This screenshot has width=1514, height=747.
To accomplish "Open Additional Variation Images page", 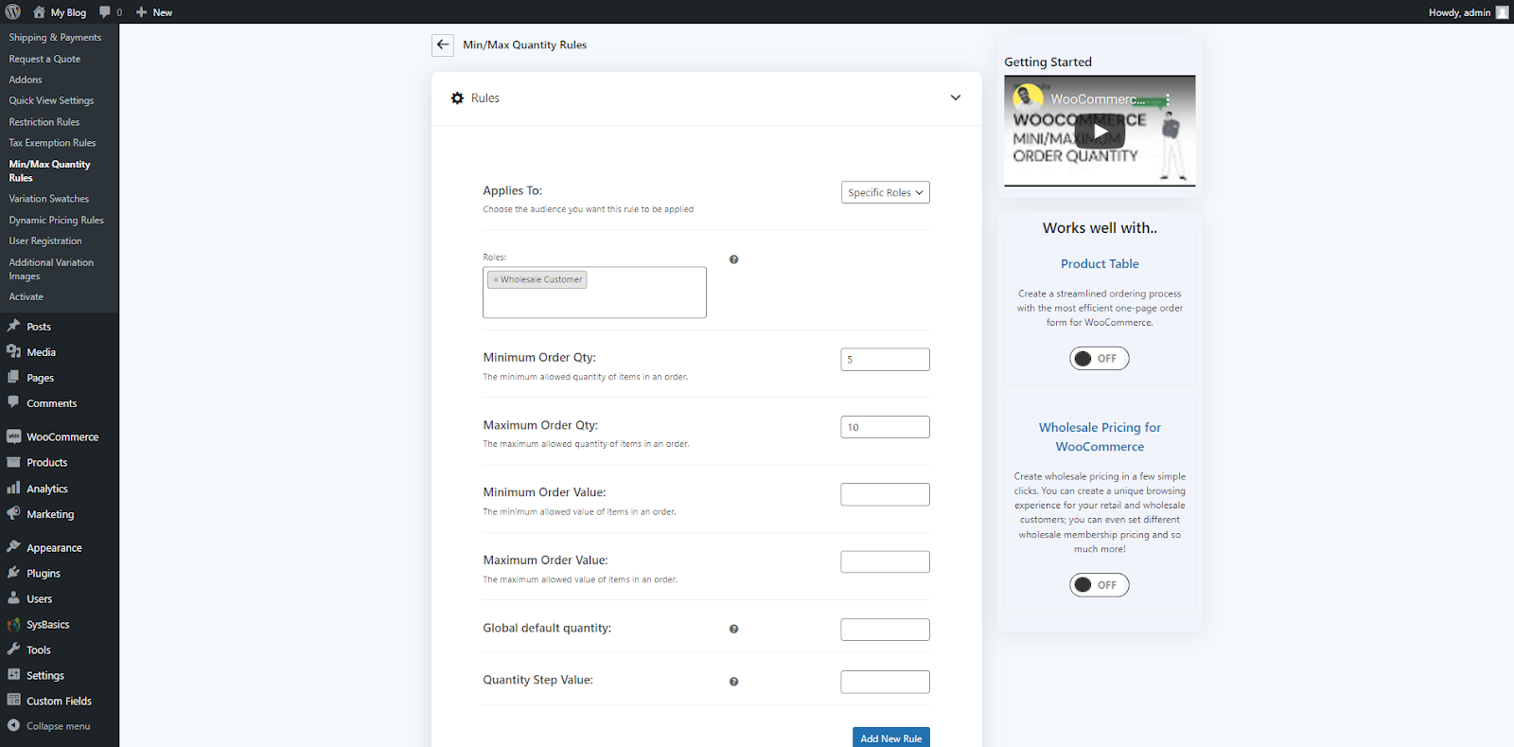I will (x=51, y=269).
